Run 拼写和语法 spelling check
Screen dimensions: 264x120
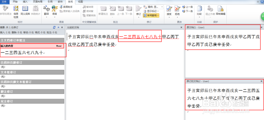(x=6, y=11)
